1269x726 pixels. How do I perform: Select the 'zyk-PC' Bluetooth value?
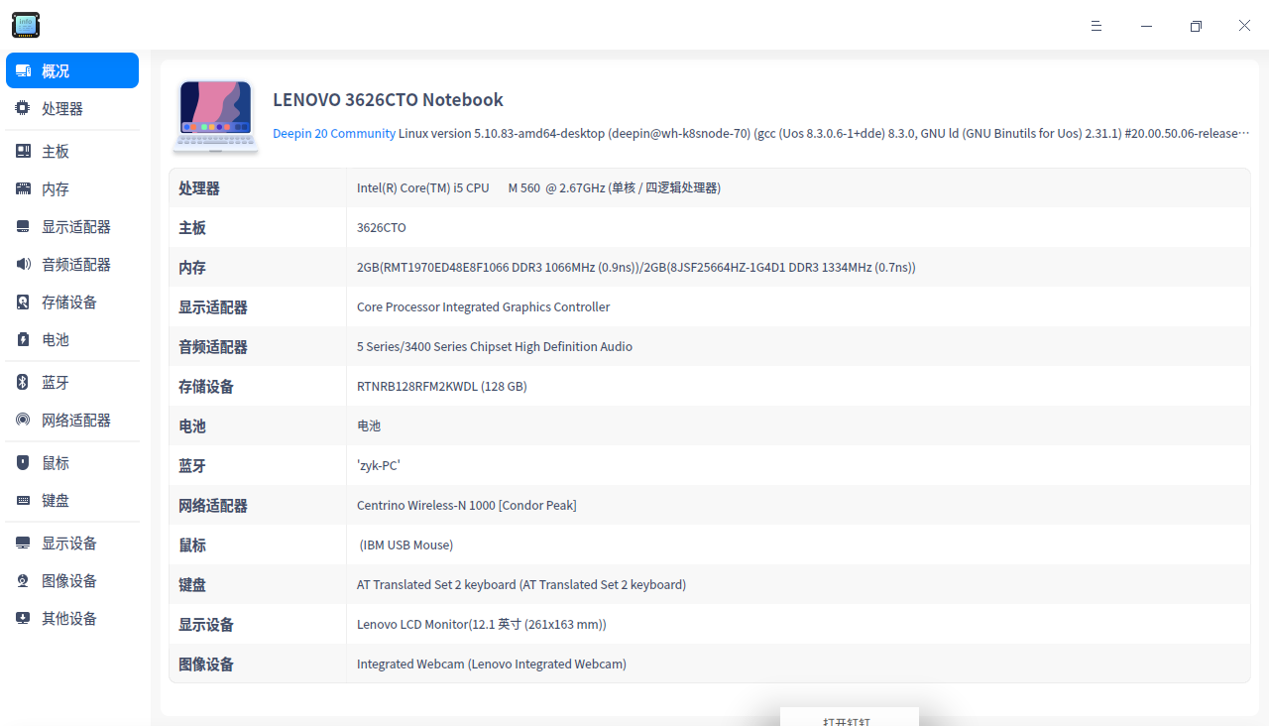[x=379, y=466]
